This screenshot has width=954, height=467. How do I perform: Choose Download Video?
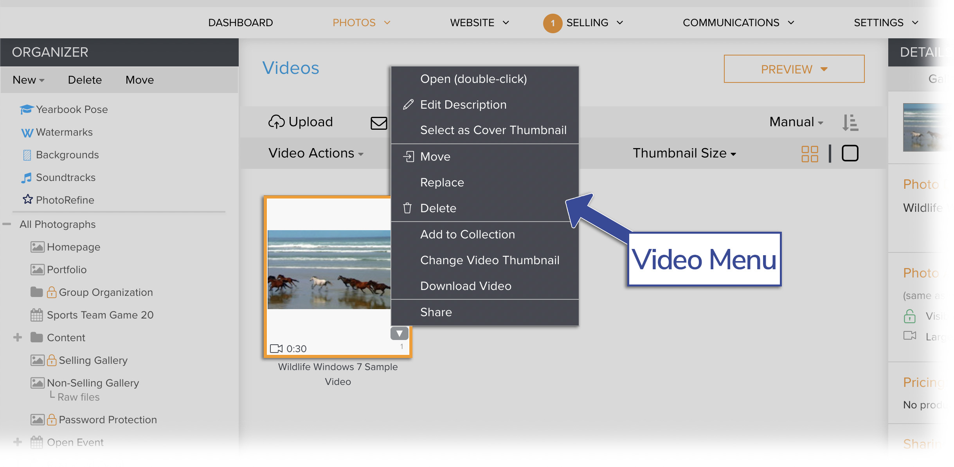click(x=485, y=286)
